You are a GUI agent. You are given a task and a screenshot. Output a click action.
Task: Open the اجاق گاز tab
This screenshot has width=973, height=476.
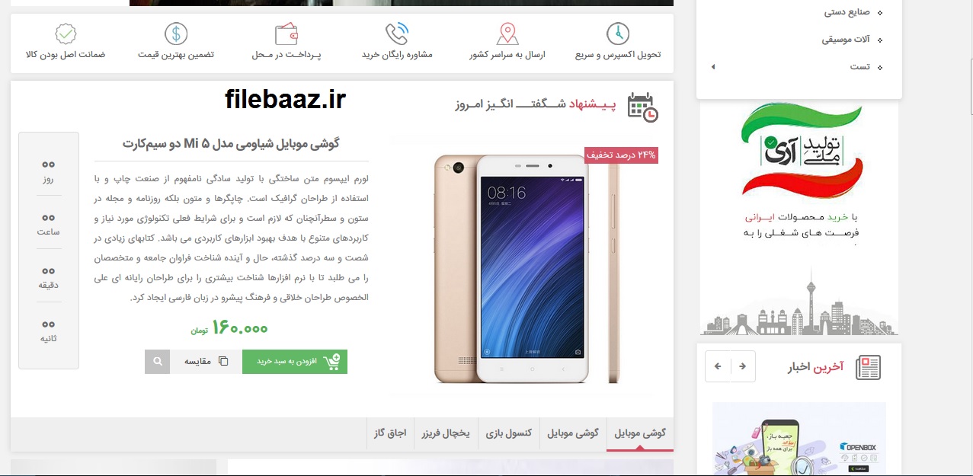click(x=390, y=433)
